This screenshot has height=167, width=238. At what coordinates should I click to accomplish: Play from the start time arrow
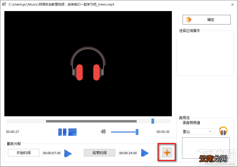(x=68, y=153)
